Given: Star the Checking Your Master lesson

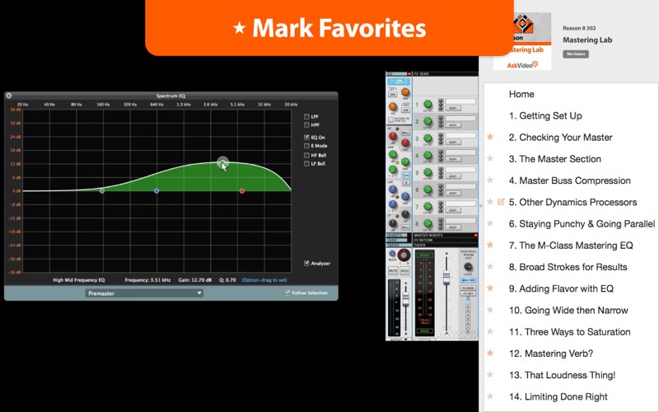Looking at the screenshot, I should [490, 137].
